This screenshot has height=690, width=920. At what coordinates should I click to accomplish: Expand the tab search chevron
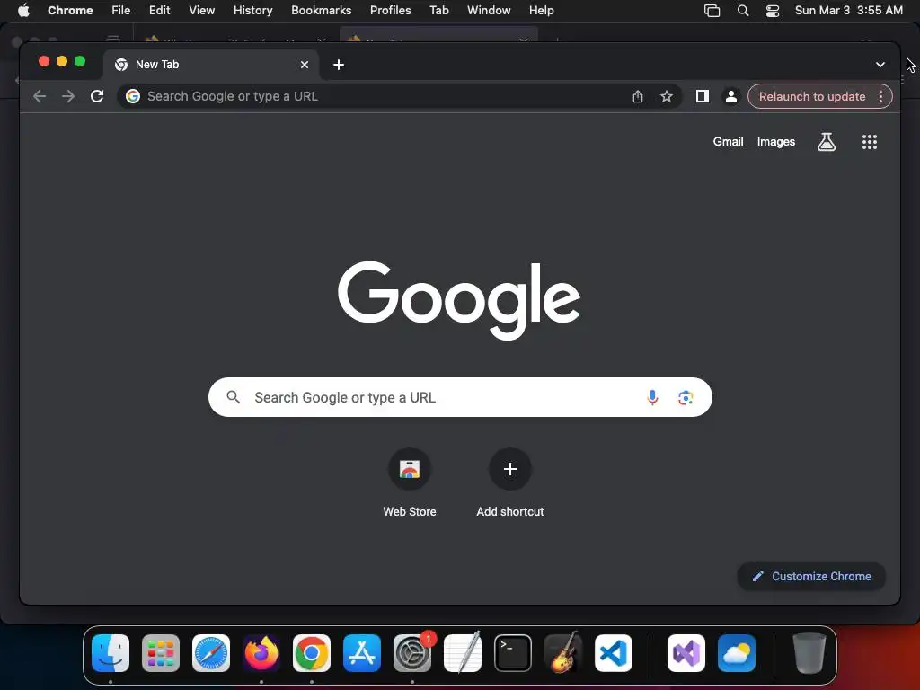(x=880, y=65)
